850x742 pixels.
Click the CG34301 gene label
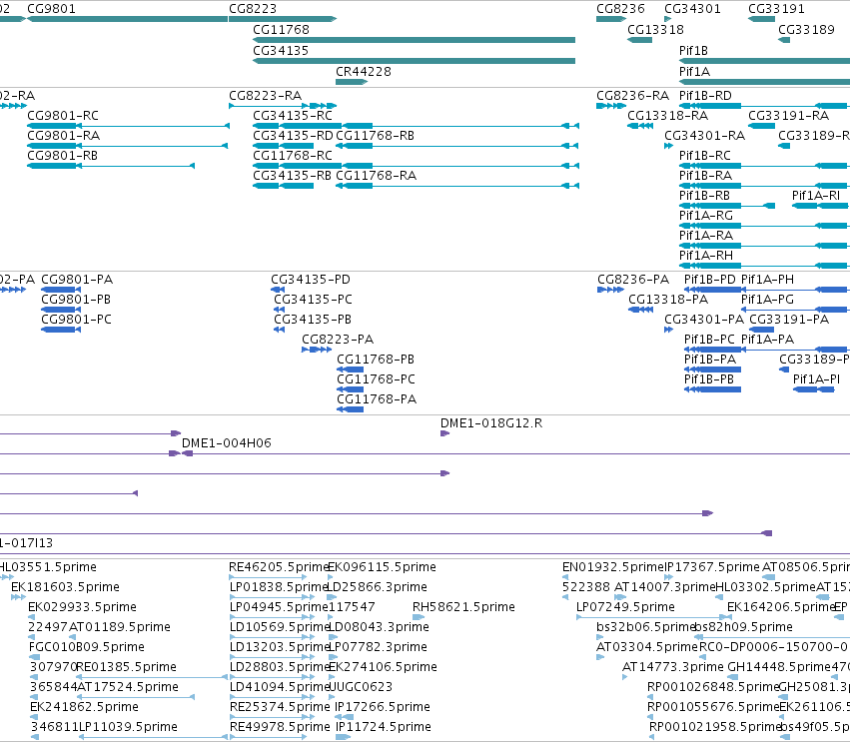693,9
